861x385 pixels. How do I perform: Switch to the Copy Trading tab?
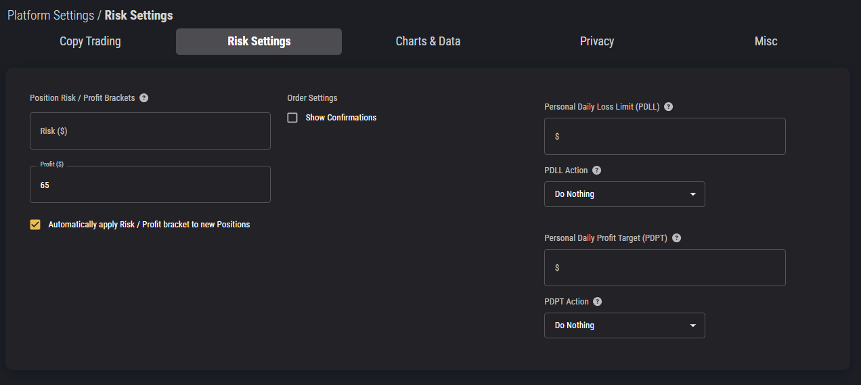[90, 41]
